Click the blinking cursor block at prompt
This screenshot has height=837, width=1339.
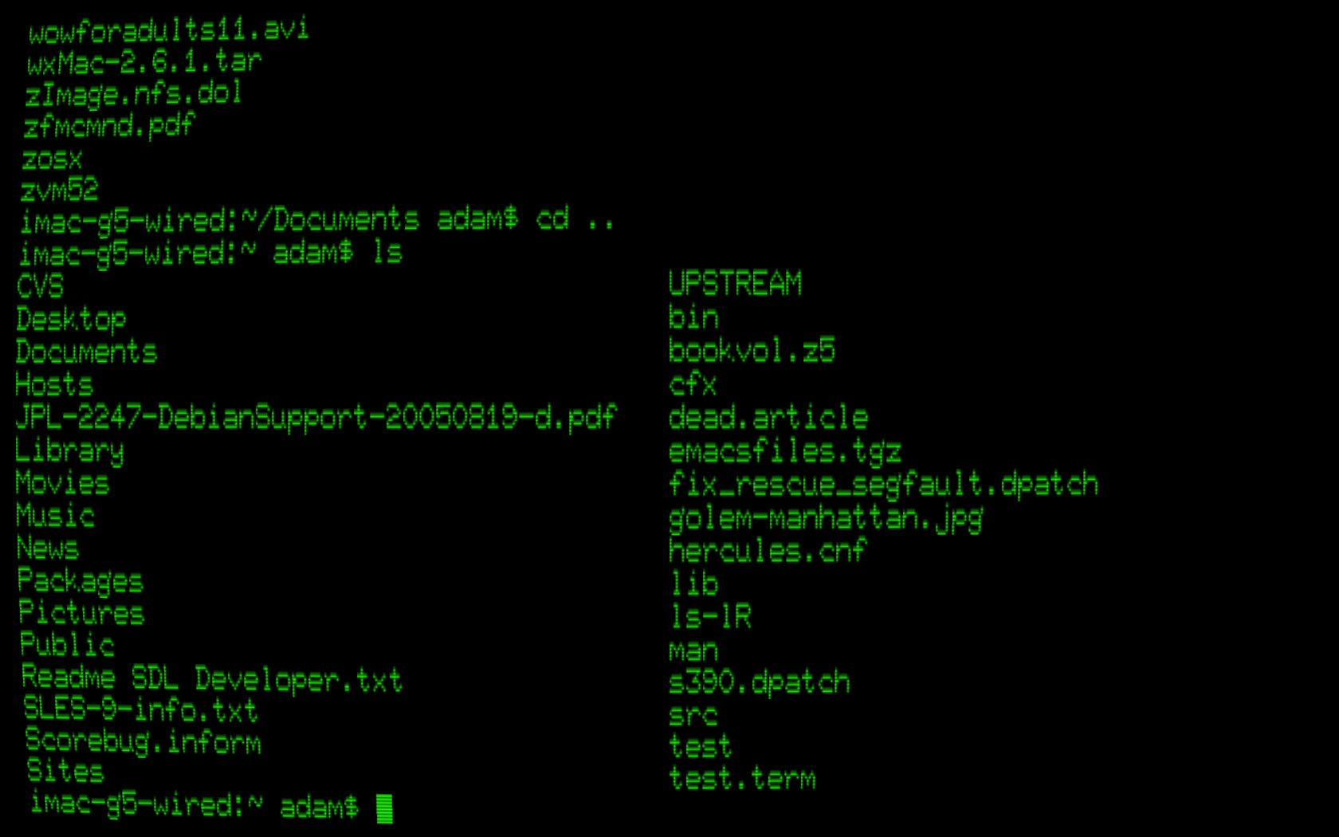pyautogui.click(x=384, y=808)
